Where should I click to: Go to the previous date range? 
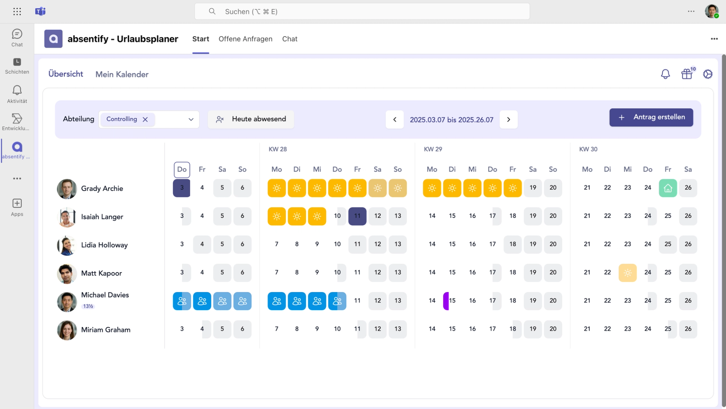(394, 120)
